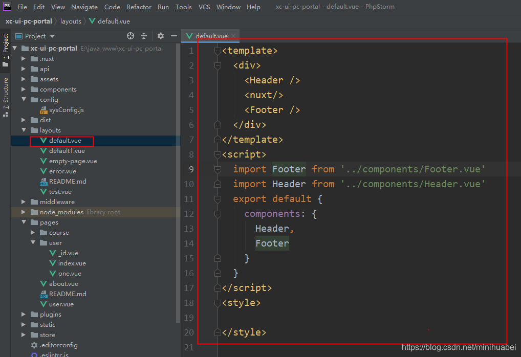Toggle fold marker at line 1 template

point(218,51)
